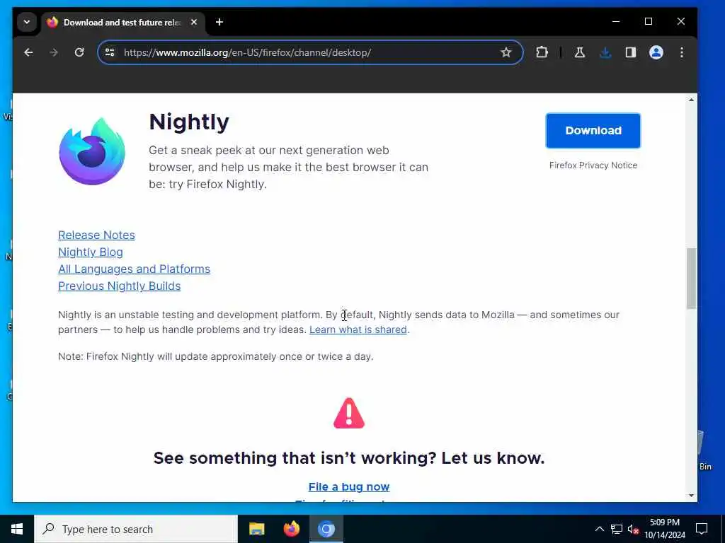725x543 pixels.
Task: Open the Nightly Blog link
Action: pos(90,252)
